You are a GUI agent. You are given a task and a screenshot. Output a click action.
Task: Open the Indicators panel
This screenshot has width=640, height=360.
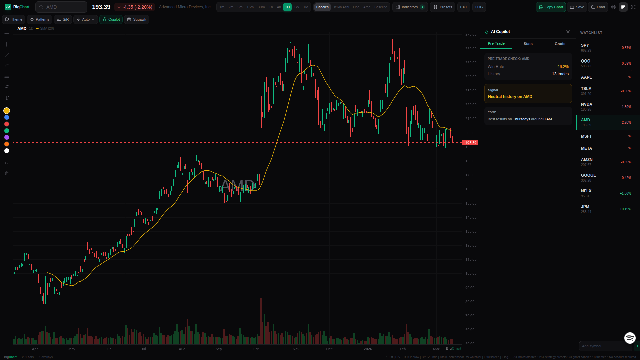point(409,7)
